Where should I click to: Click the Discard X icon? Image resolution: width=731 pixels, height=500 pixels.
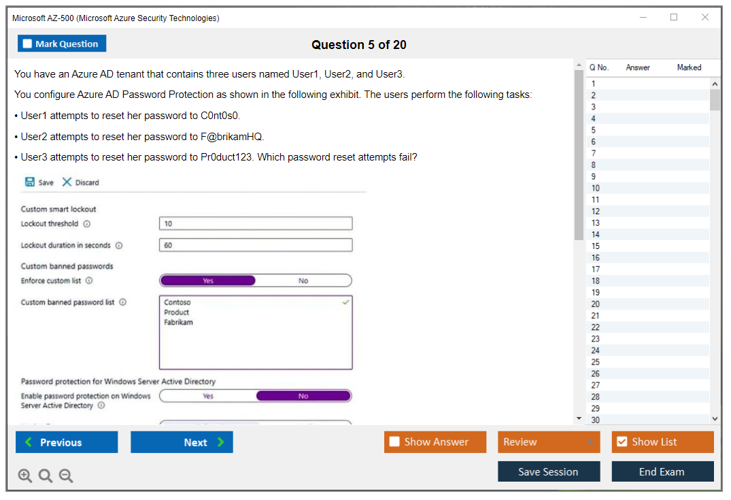click(67, 182)
